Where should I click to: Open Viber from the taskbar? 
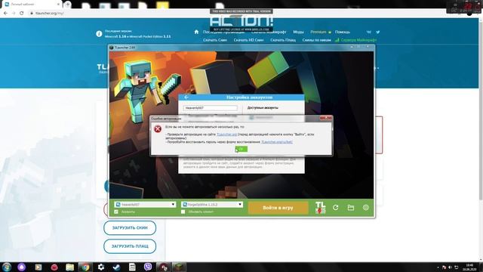(148, 267)
